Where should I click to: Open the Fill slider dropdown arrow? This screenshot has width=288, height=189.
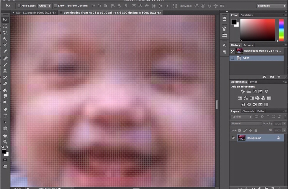click(x=284, y=130)
